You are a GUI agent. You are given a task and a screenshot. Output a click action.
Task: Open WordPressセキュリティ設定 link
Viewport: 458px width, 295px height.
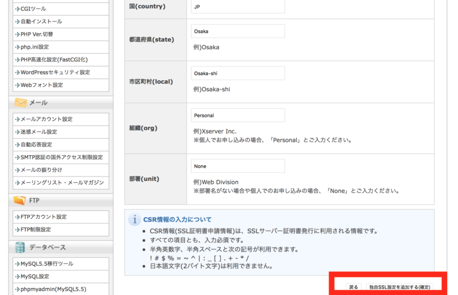55,72
